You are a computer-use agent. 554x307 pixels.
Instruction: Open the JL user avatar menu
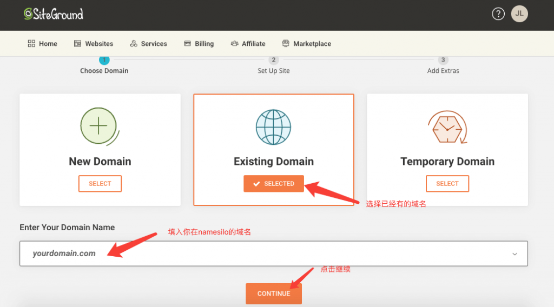point(519,14)
